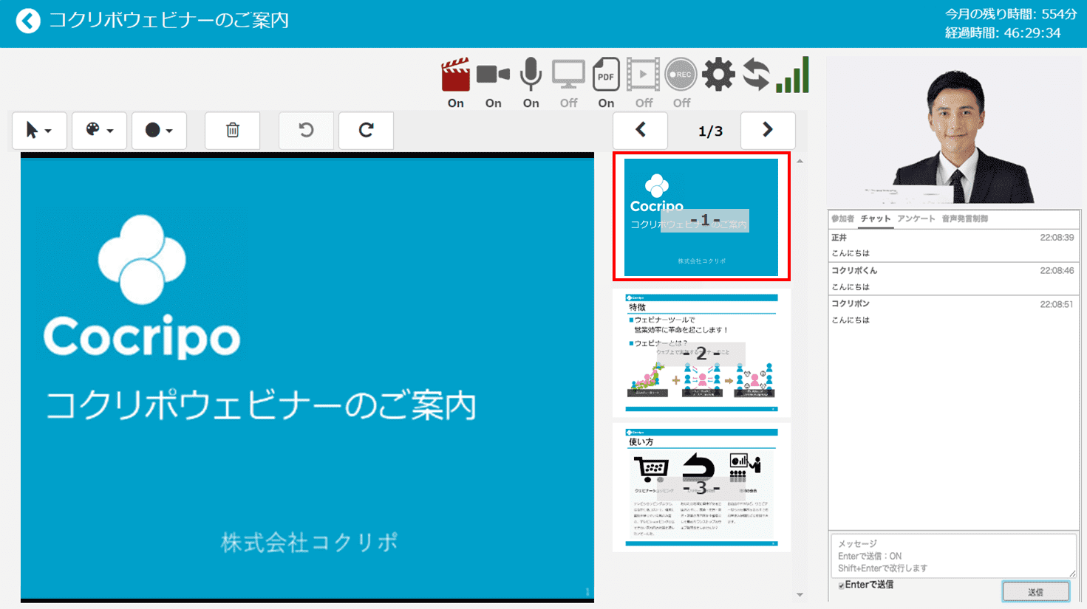Switch to the チャット tab
Viewport: 1087px width, 609px height.
[x=876, y=219]
